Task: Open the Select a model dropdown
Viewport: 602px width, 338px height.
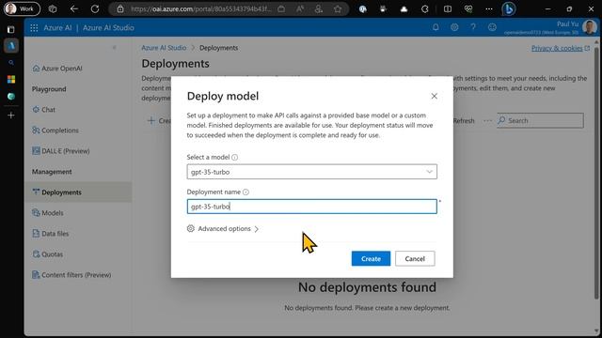Action: click(x=311, y=172)
